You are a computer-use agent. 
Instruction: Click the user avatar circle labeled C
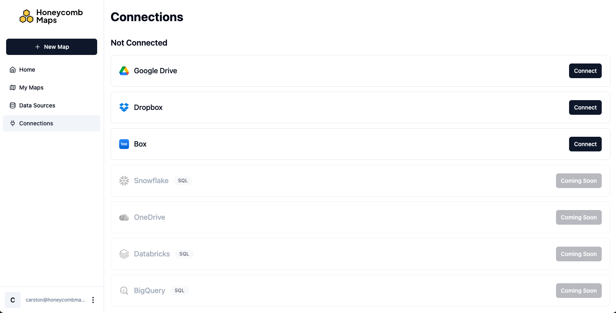click(x=12, y=300)
